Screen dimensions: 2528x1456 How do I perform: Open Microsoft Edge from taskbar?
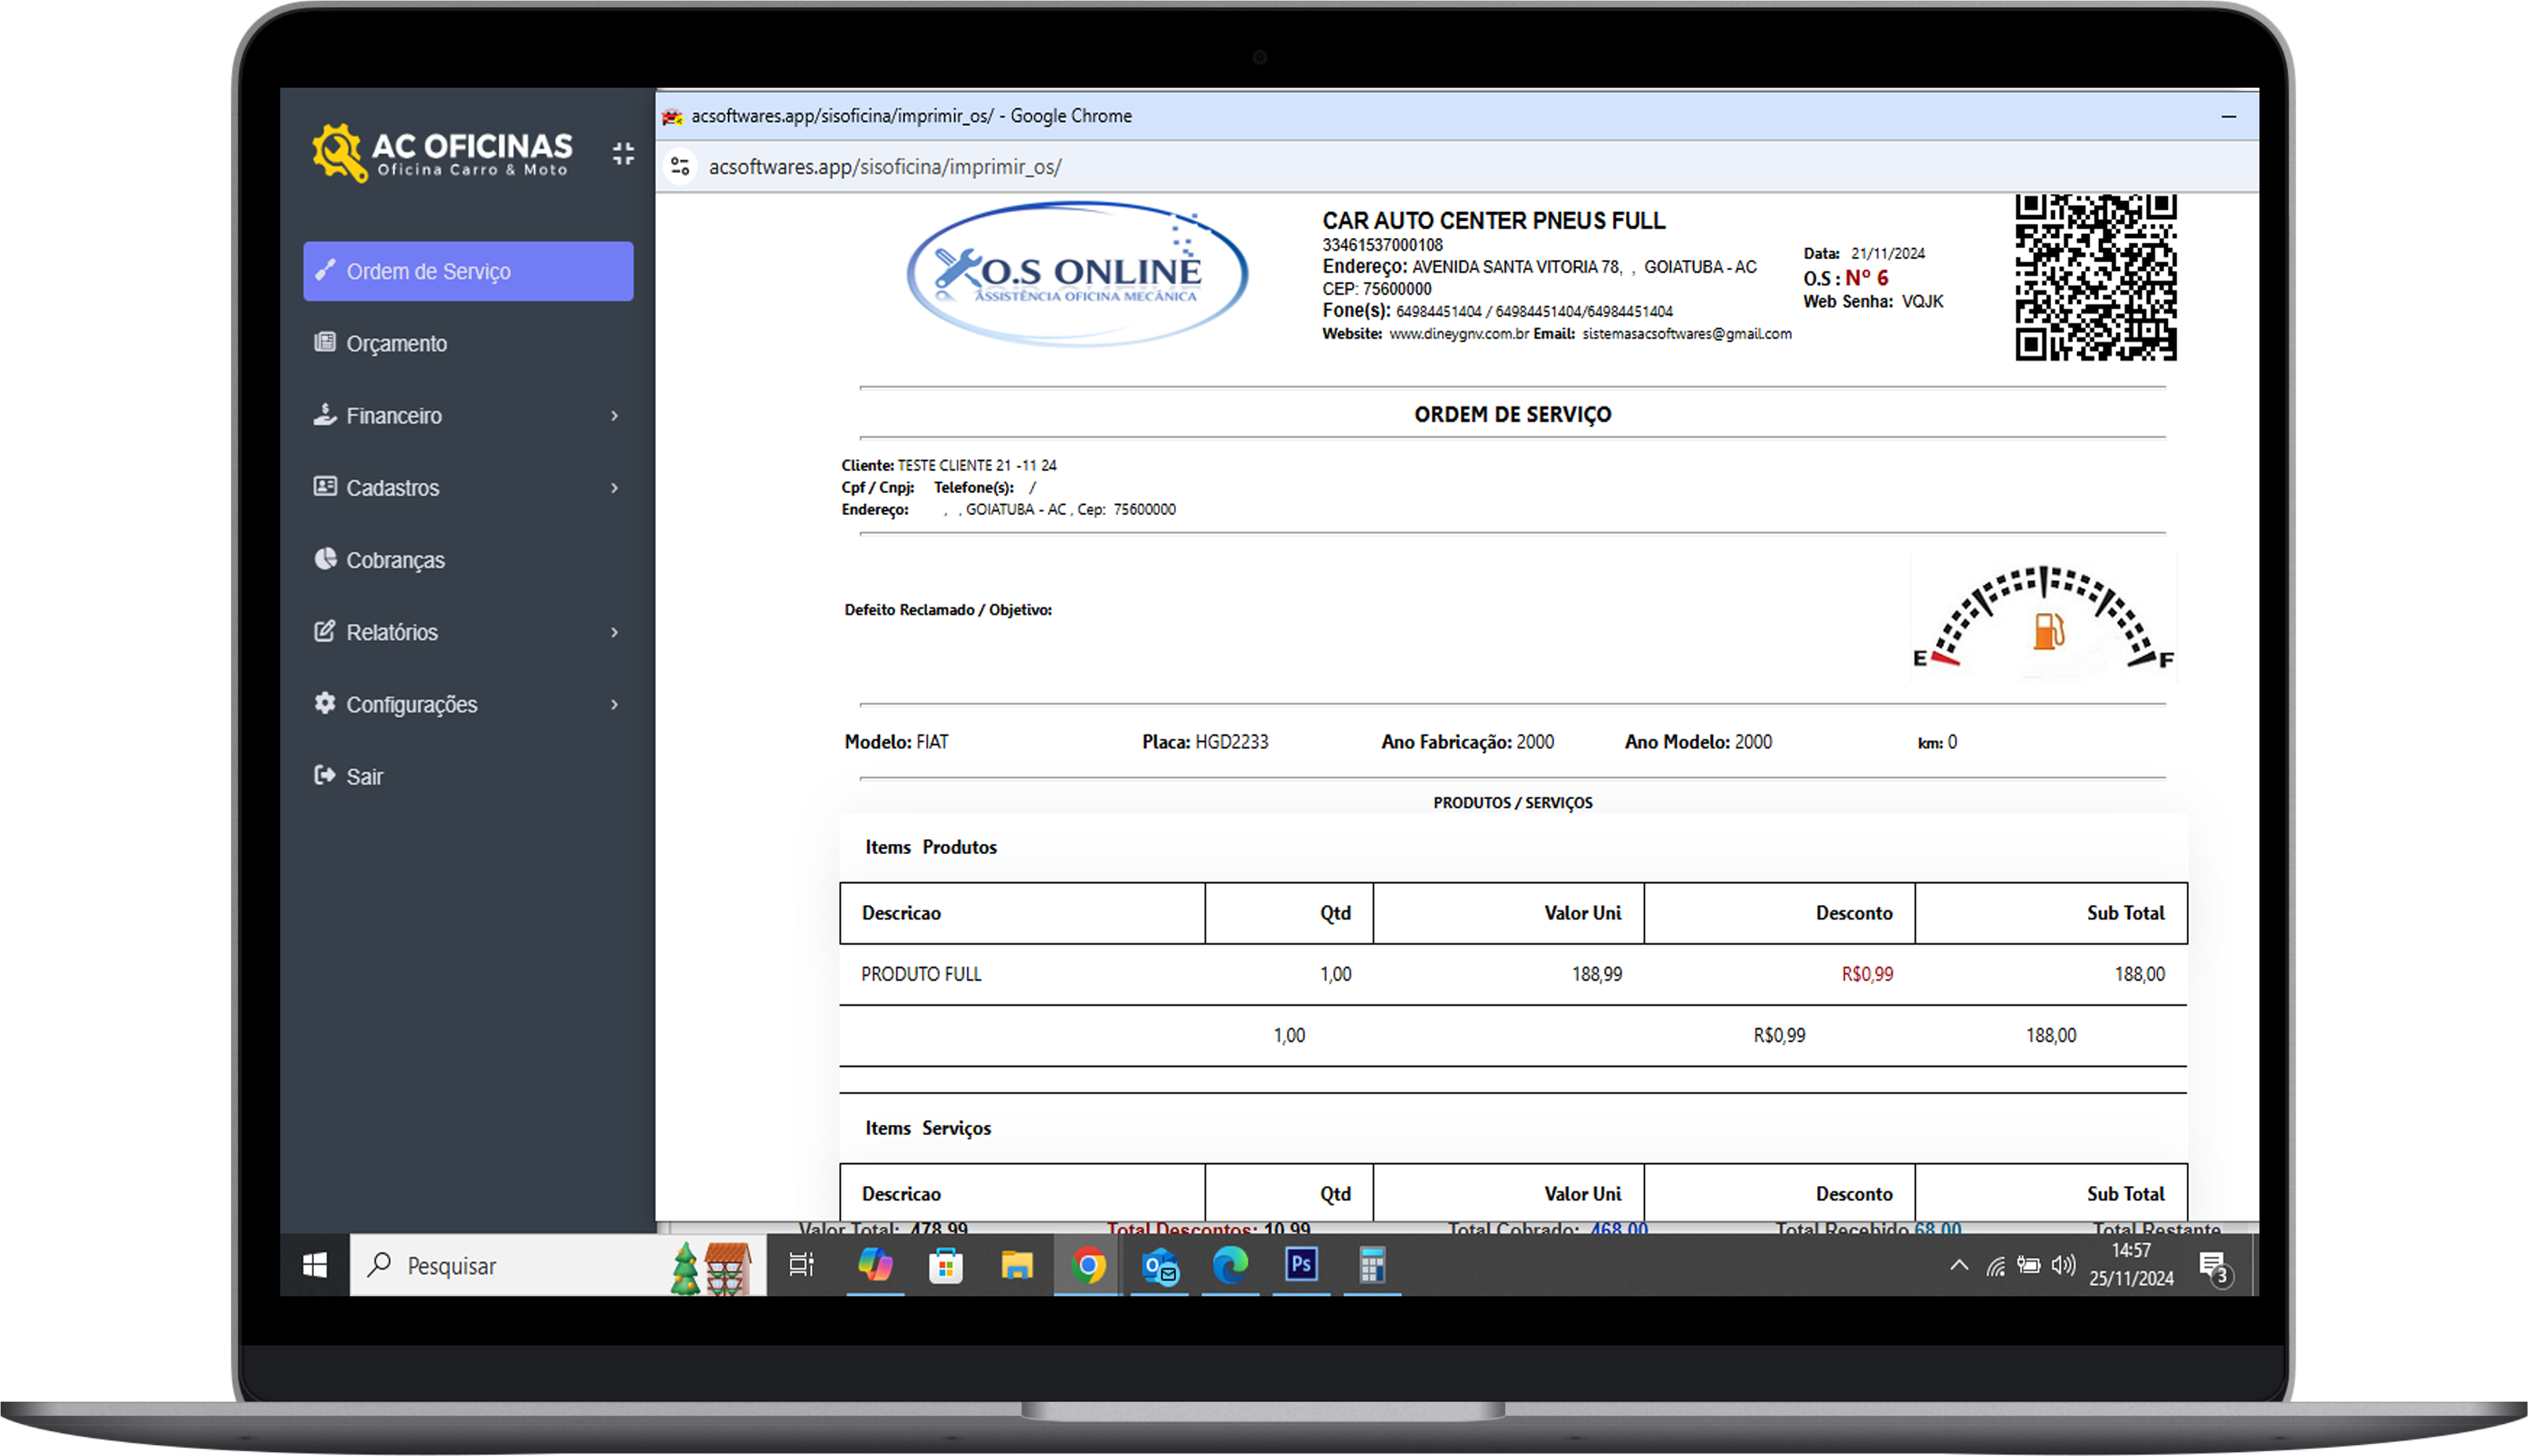[x=1230, y=1265]
